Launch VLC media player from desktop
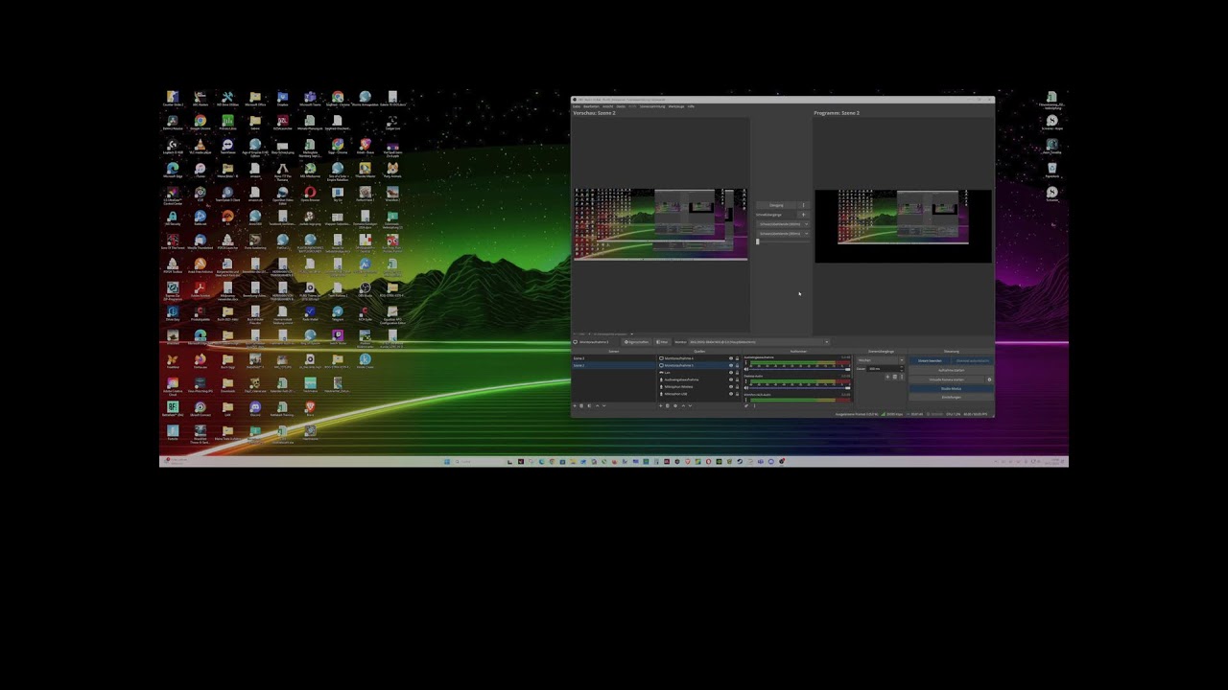 pyautogui.click(x=200, y=147)
